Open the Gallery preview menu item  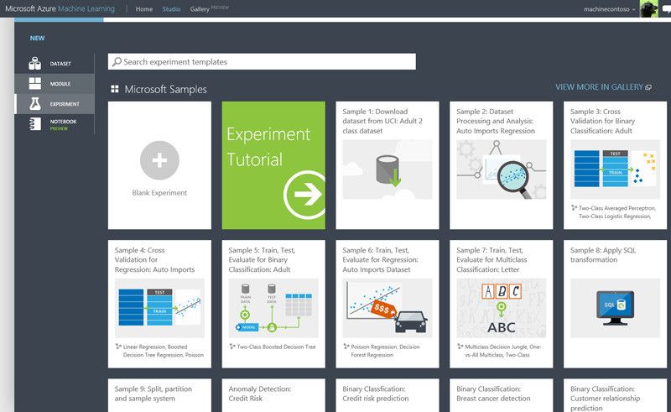click(x=209, y=8)
